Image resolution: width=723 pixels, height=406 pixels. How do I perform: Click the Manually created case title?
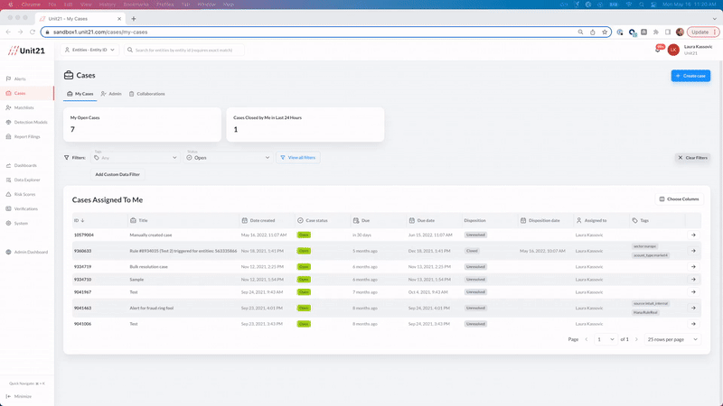[151, 235]
